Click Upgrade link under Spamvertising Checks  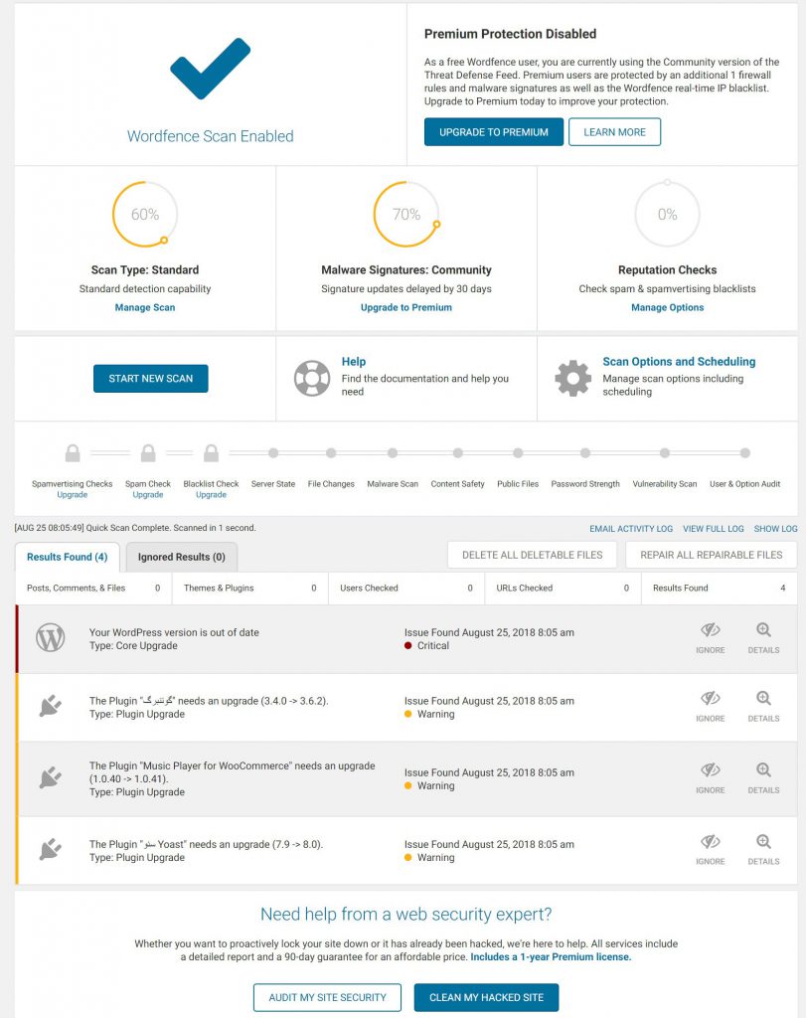72,495
